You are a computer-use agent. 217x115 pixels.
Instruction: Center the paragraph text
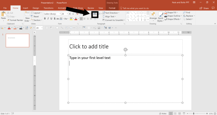(84, 19)
